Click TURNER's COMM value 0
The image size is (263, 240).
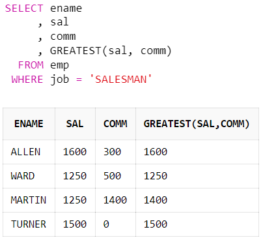click(x=106, y=224)
